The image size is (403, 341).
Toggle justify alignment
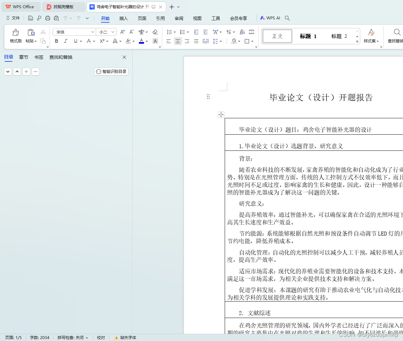tap(196, 41)
